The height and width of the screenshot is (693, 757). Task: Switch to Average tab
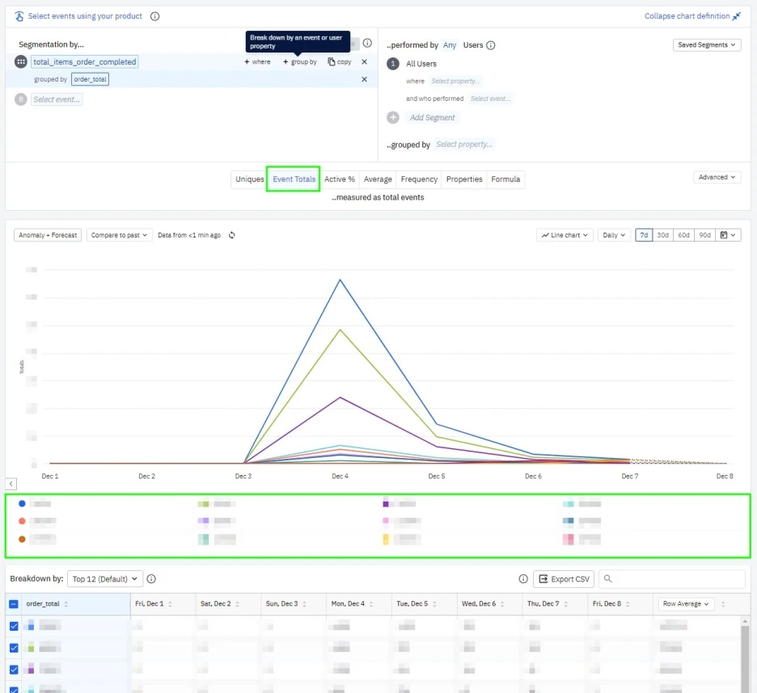click(378, 179)
